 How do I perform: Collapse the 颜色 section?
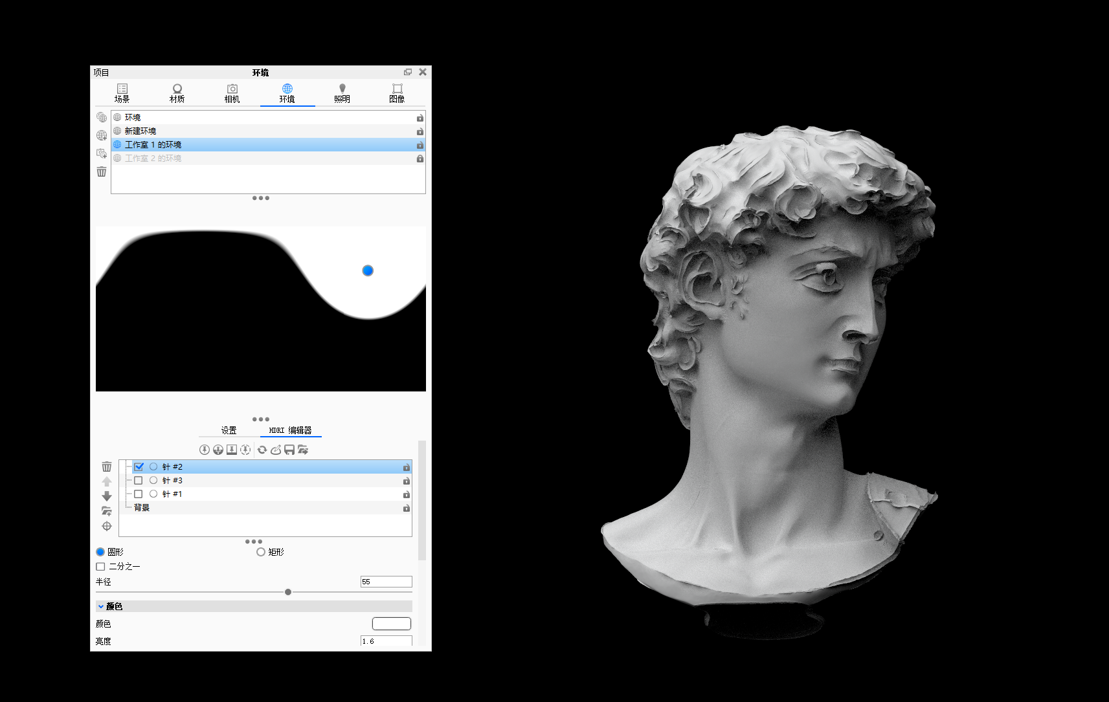(x=101, y=606)
